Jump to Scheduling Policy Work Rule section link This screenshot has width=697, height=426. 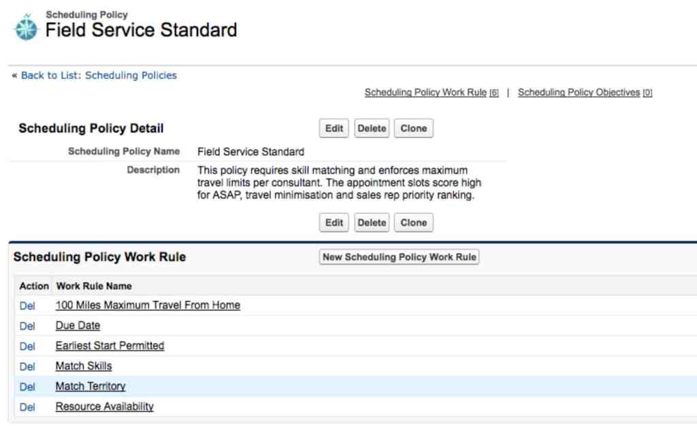tap(425, 93)
